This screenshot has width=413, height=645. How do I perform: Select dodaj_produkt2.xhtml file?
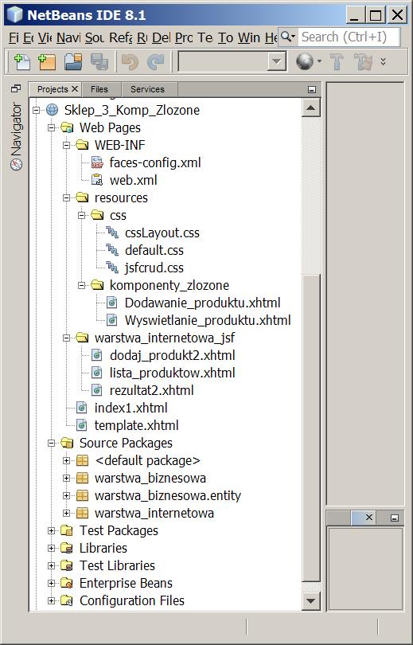[x=172, y=355]
